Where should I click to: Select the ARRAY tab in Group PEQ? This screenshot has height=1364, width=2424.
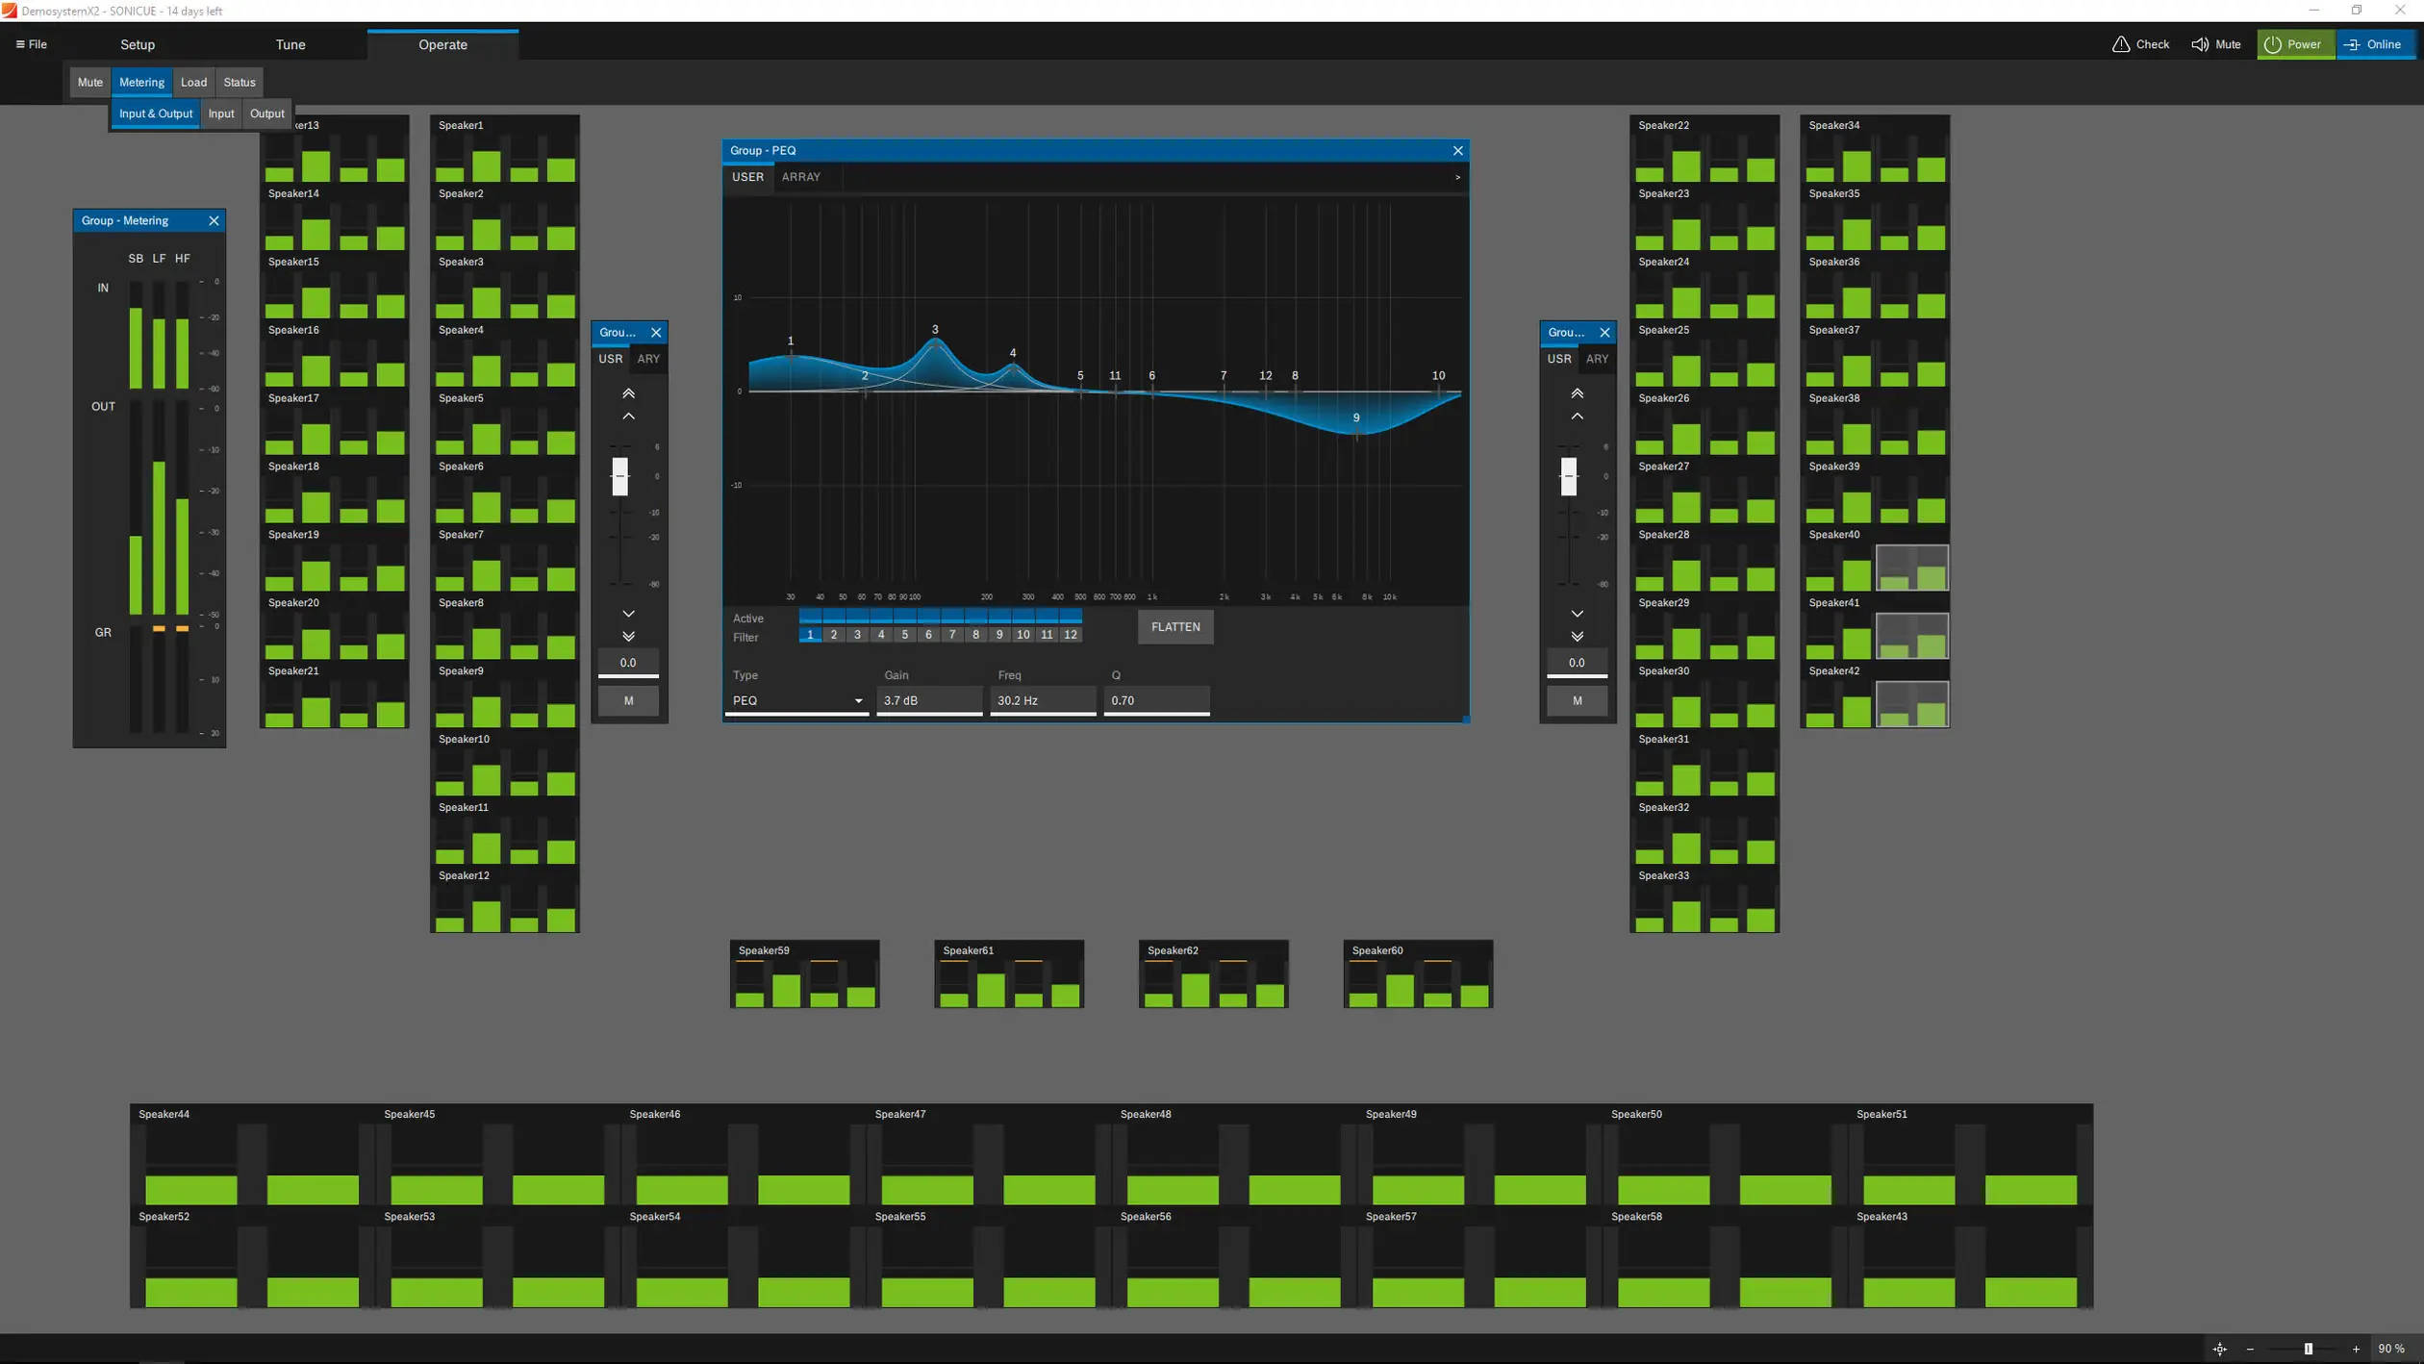pos(800,177)
